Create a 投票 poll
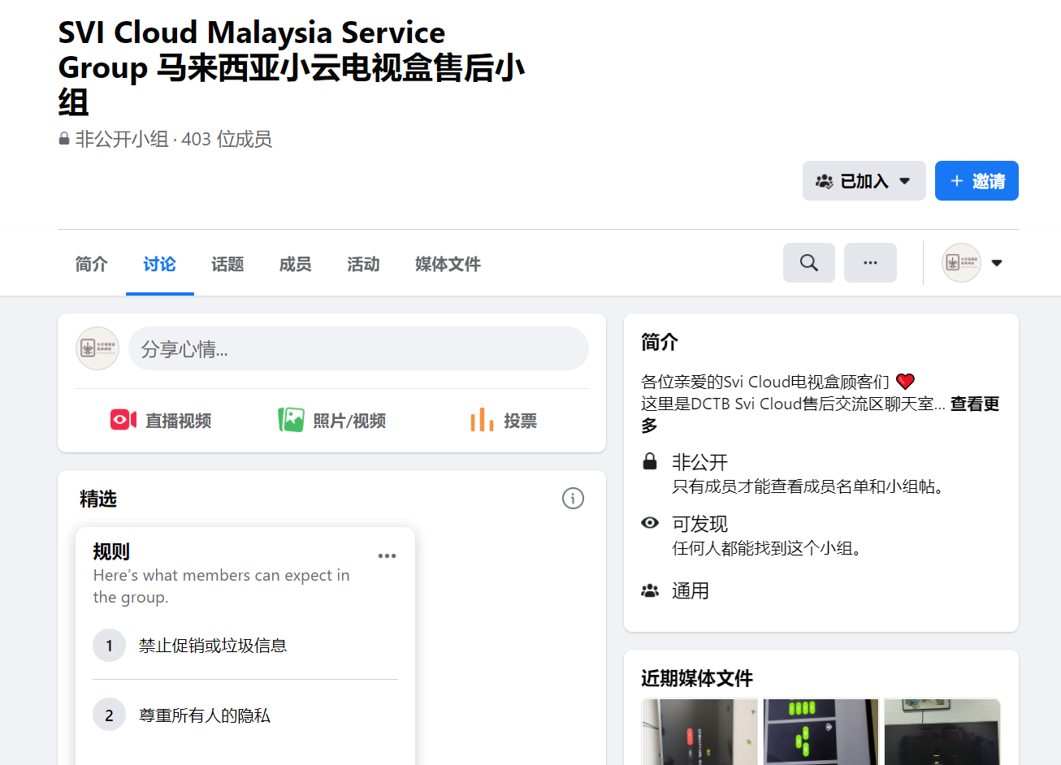The width and height of the screenshot is (1061, 765). 504,420
